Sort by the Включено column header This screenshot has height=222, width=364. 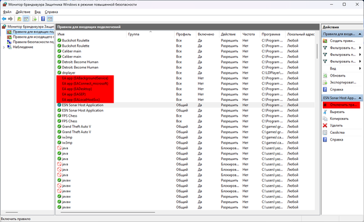coord(206,34)
